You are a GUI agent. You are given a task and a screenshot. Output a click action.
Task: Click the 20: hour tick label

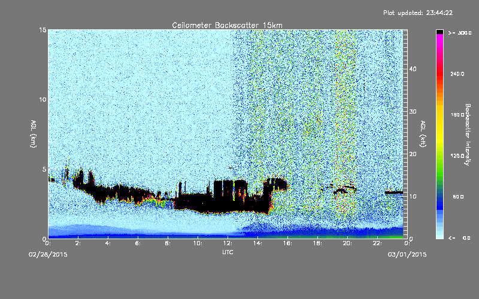tap(347, 243)
